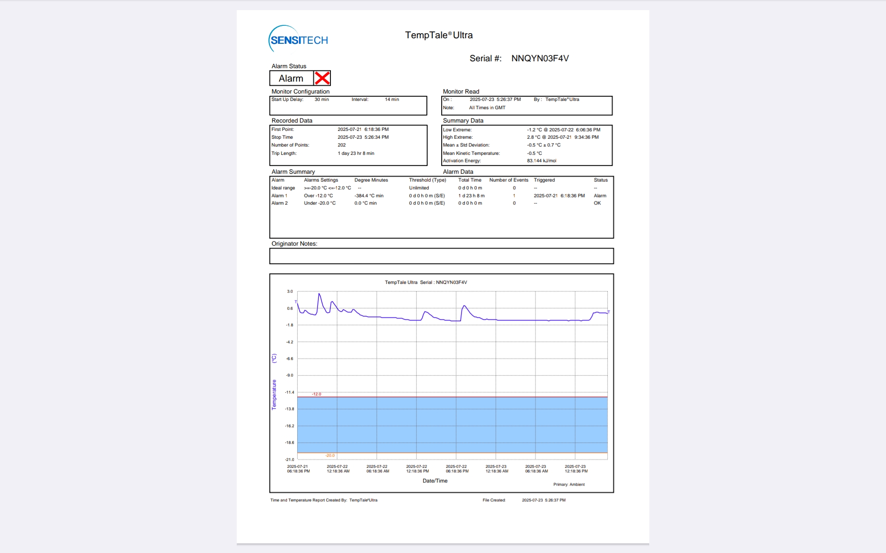886x553 pixels.
Task: Click the Sensitech logo
Action: [x=299, y=40]
